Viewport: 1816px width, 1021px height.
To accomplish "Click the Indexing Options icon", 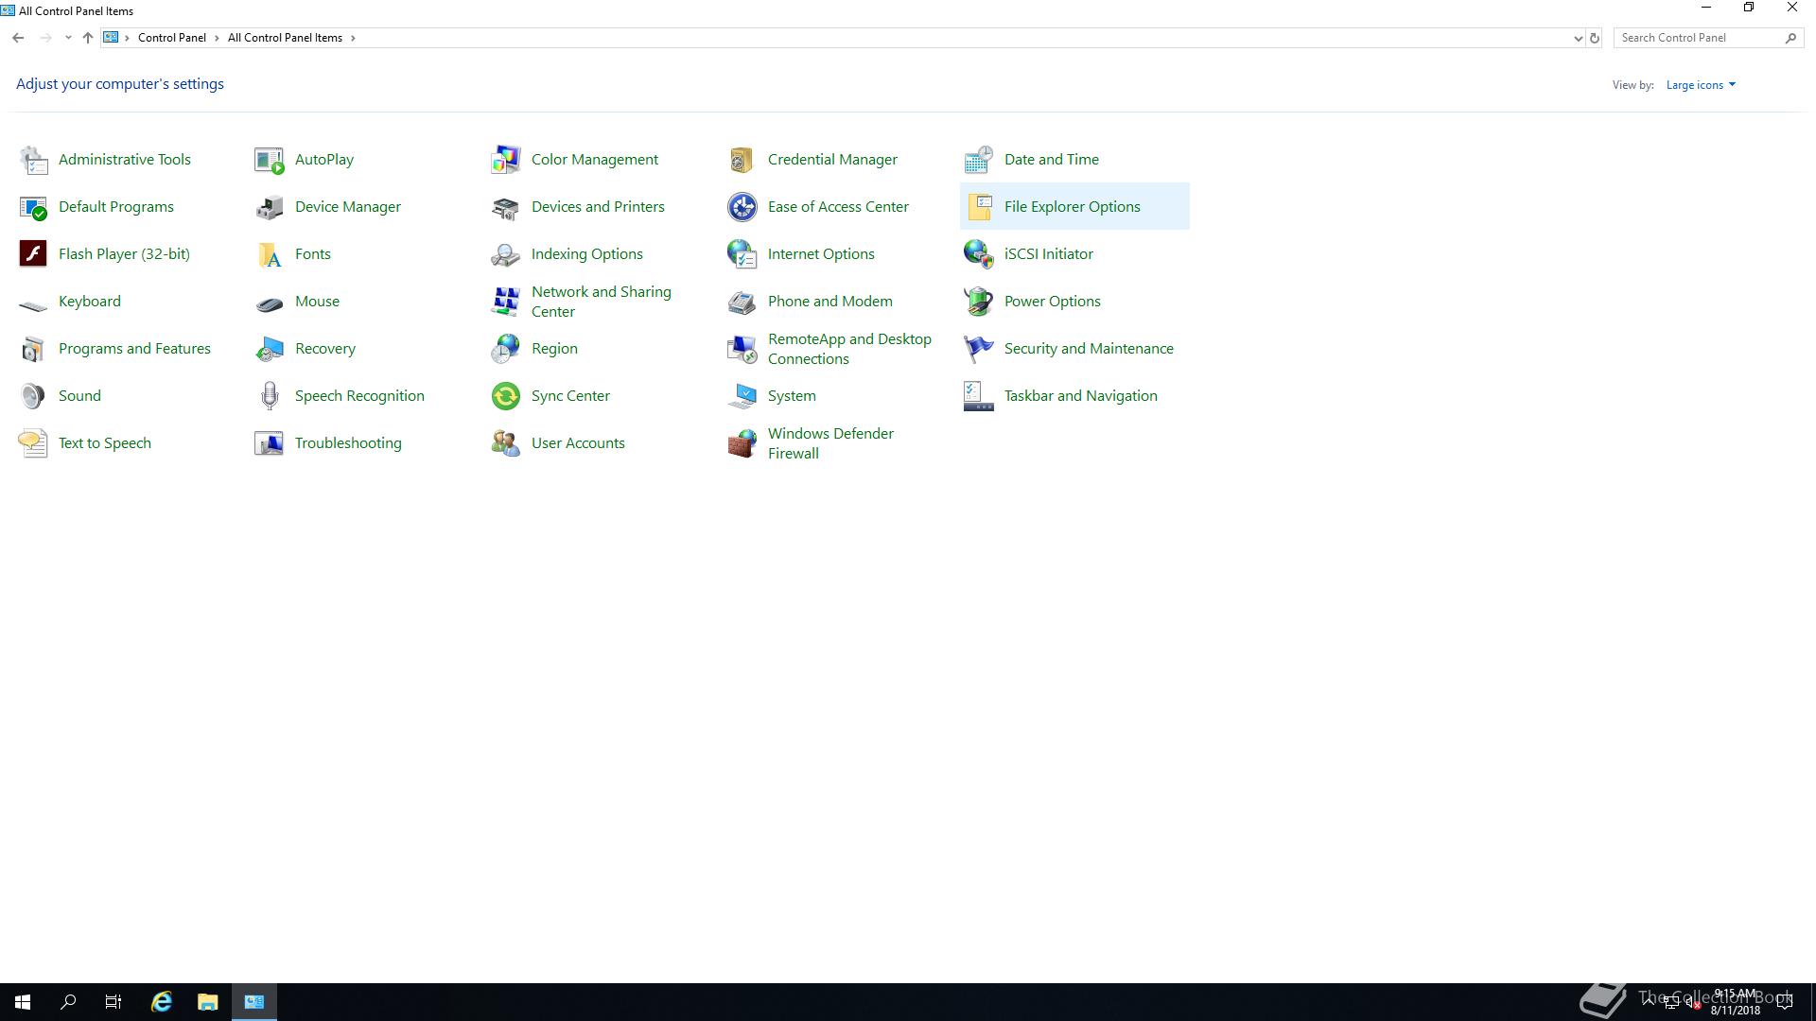I will [x=506, y=254].
